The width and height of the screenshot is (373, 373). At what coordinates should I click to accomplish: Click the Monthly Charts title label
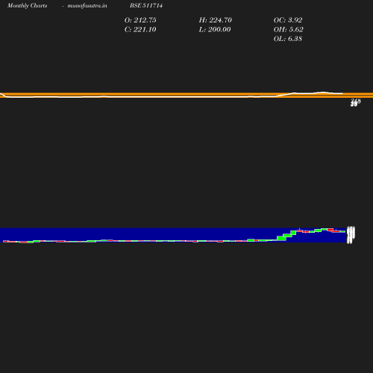[28, 6]
